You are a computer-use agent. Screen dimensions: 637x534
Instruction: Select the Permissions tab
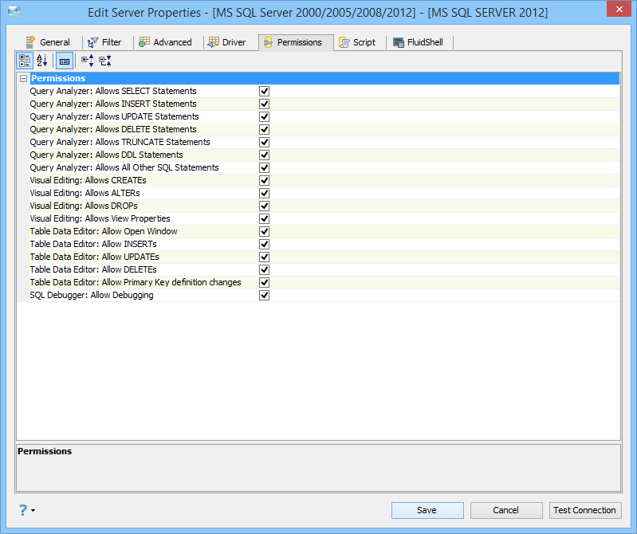click(296, 42)
